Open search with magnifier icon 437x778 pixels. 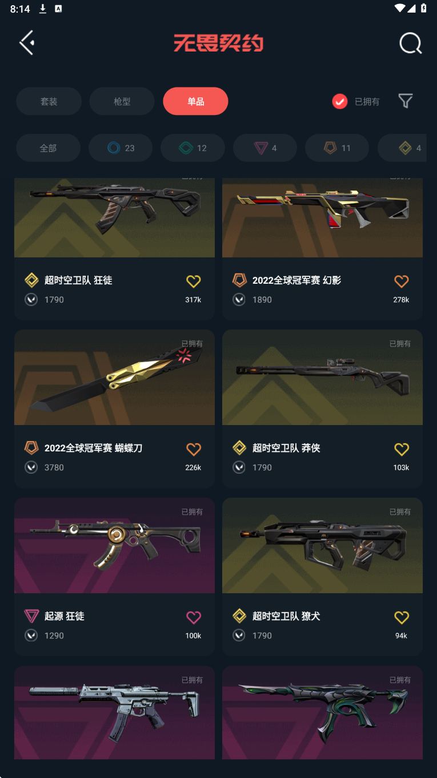(x=410, y=43)
